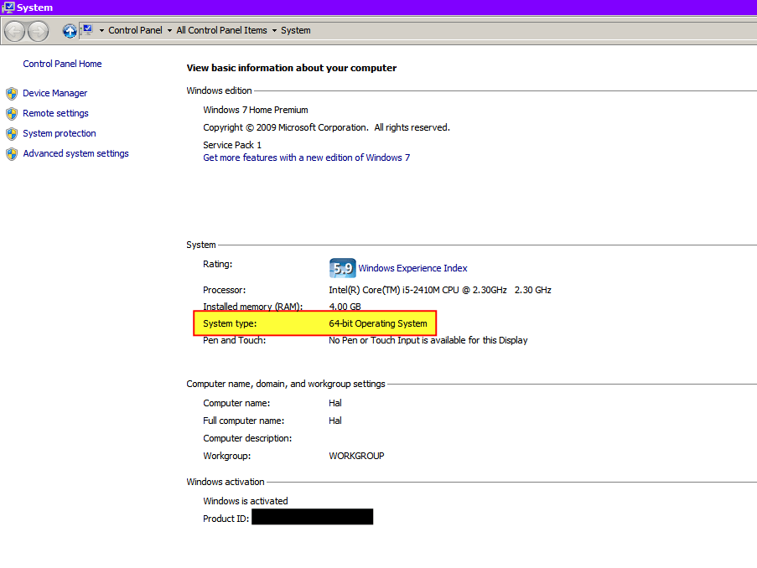Image resolution: width=757 pixels, height=568 pixels.
Task: Click Get more features with new edition link
Action: pos(306,157)
